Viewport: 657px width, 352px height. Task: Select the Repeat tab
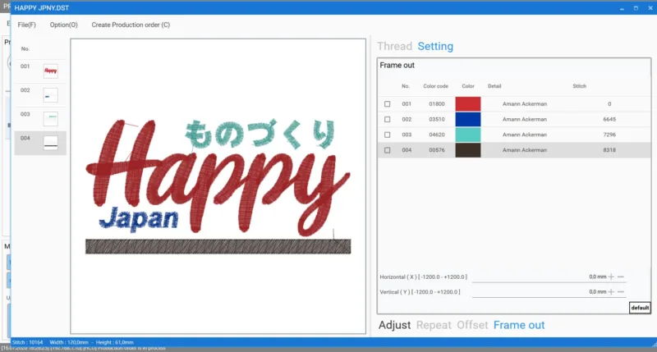434,325
